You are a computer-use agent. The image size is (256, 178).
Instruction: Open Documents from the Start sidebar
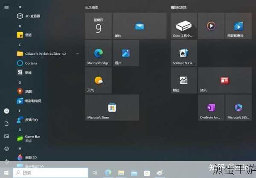tap(6, 124)
